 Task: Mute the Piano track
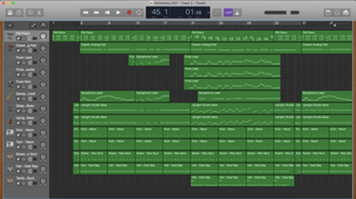[19, 38]
